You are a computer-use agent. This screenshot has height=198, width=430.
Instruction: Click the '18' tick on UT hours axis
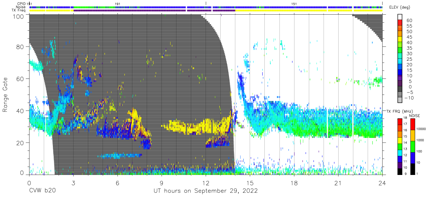[294, 183]
